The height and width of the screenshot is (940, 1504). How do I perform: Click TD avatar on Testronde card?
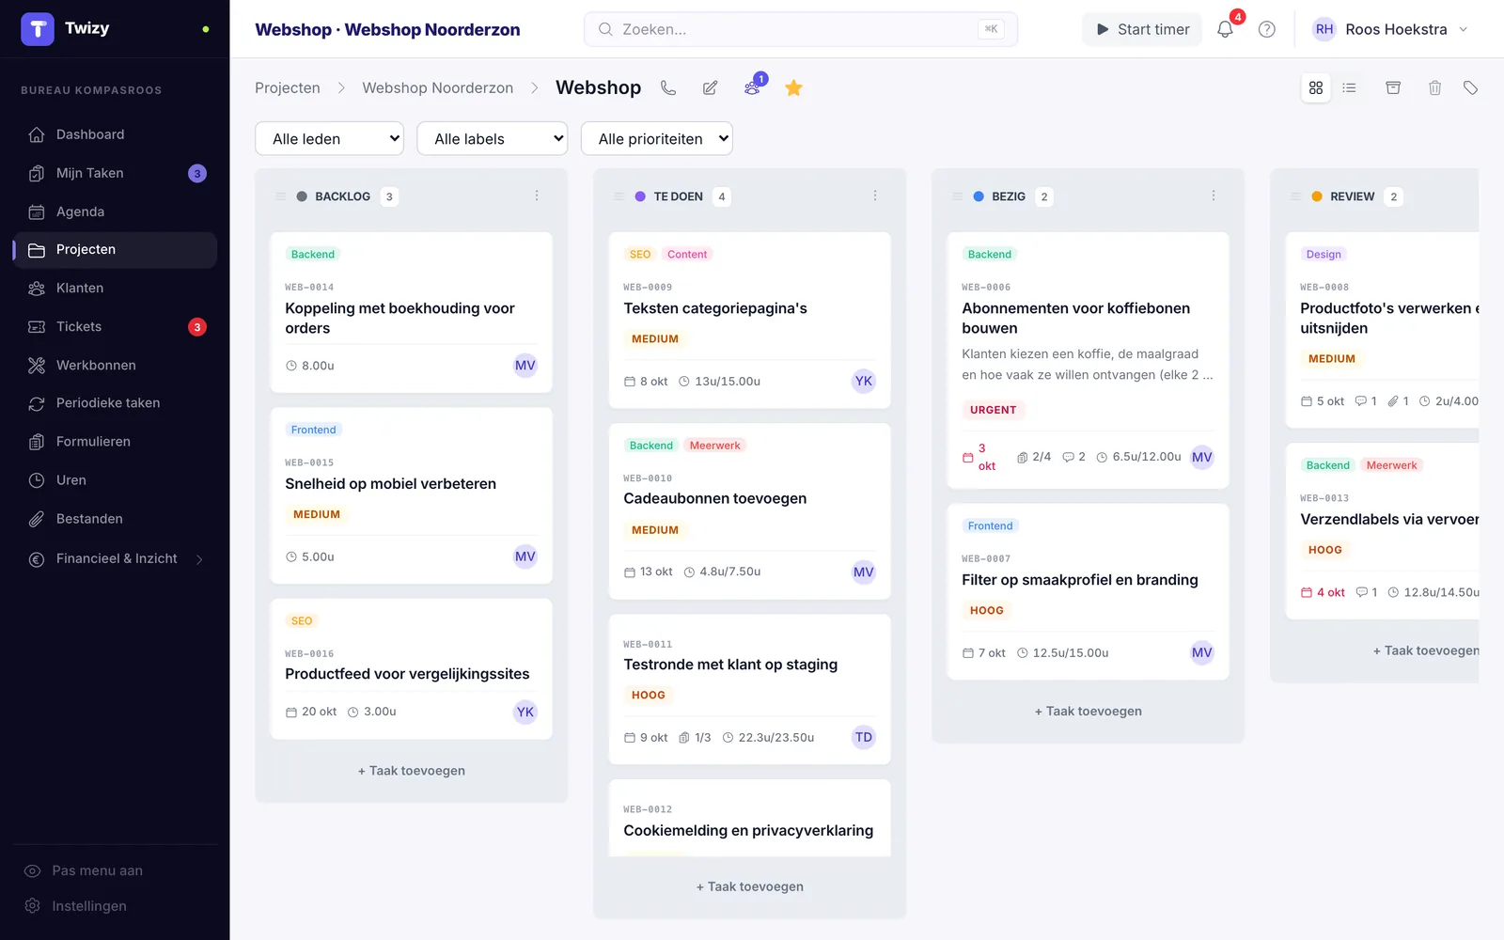pyautogui.click(x=864, y=737)
